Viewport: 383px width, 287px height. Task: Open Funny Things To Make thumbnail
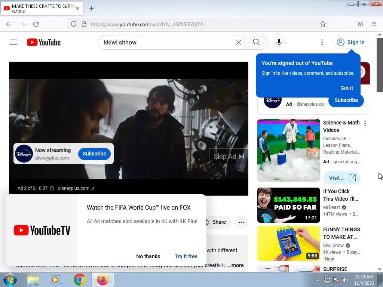[x=289, y=243]
